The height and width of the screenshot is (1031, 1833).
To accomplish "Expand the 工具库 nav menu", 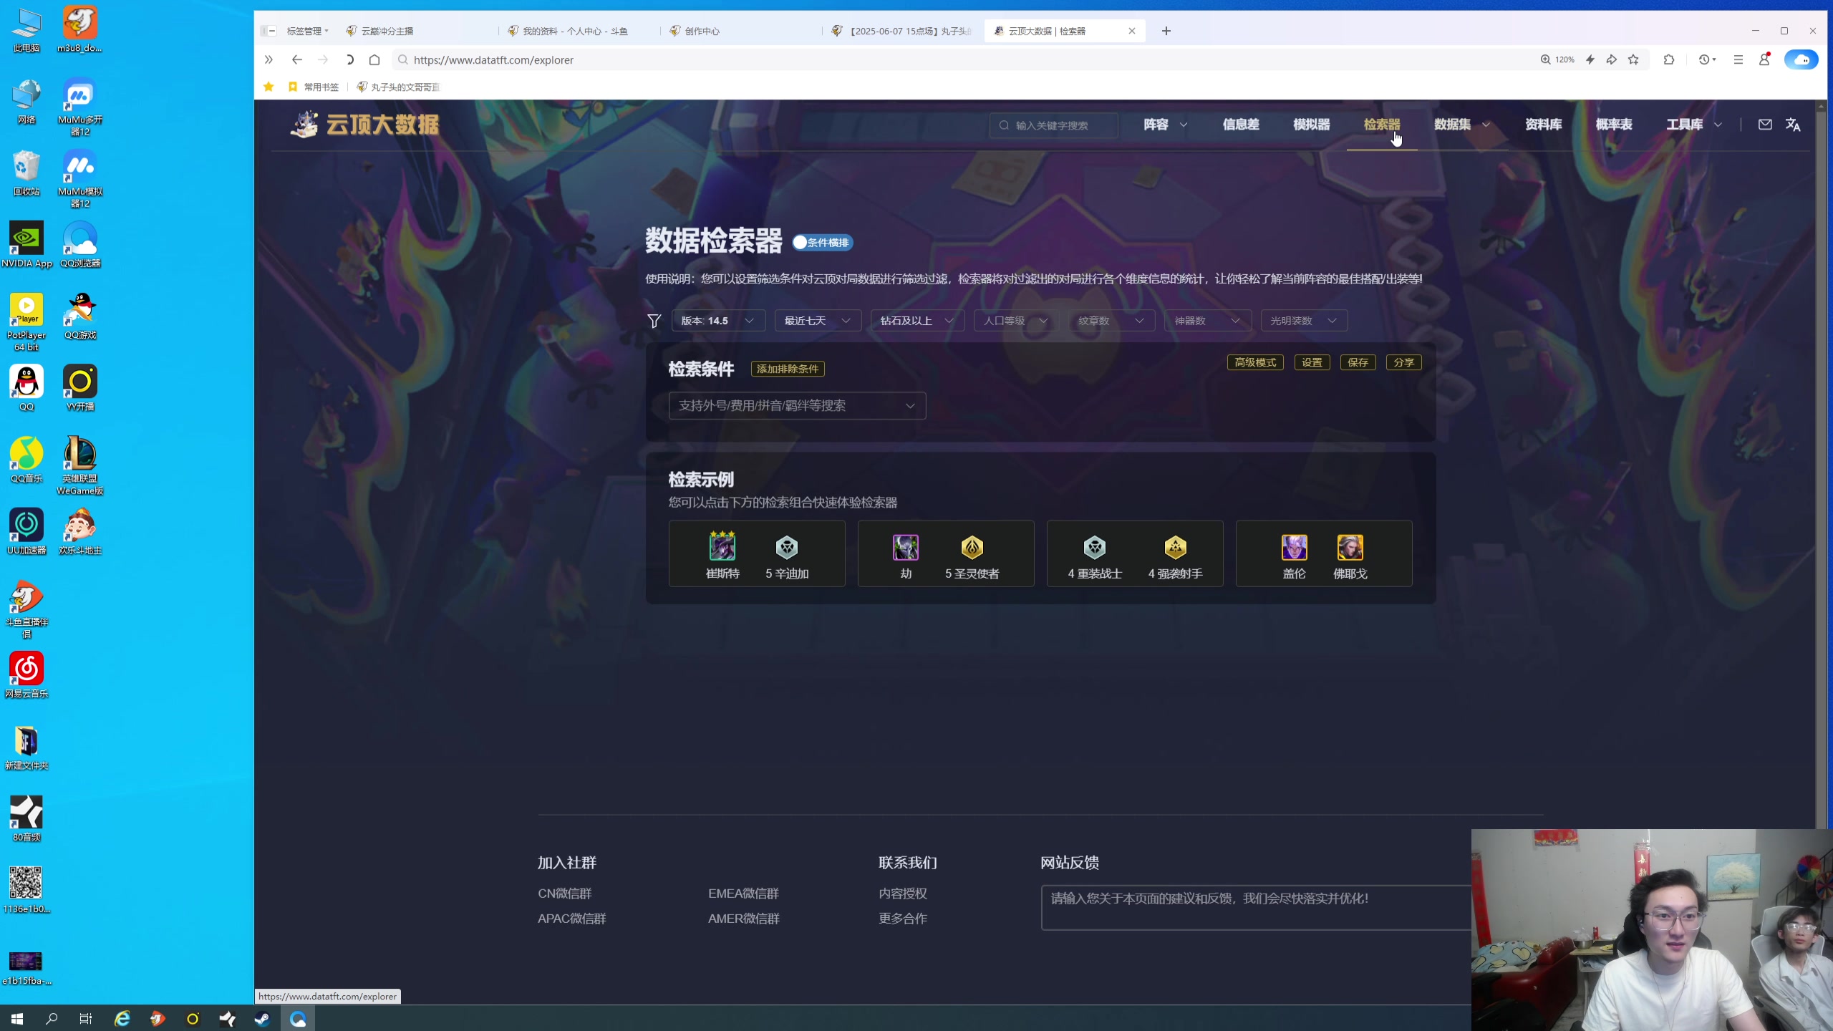I will [1694, 125].
